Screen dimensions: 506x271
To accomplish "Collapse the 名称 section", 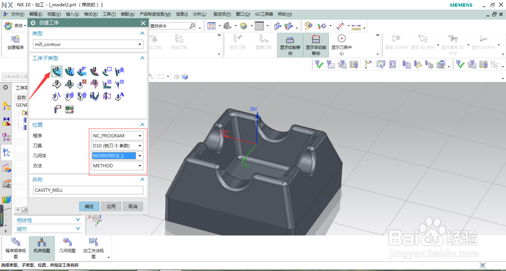I will click(142, 179).
